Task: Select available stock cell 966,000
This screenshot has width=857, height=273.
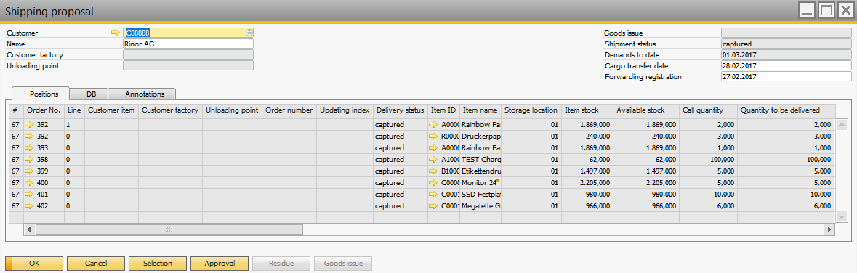Action: pos(646,206)
